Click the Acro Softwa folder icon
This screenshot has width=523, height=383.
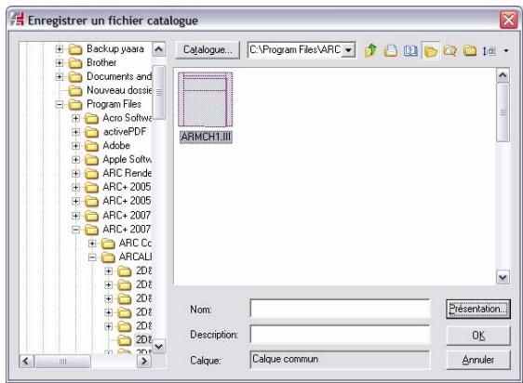91,119
